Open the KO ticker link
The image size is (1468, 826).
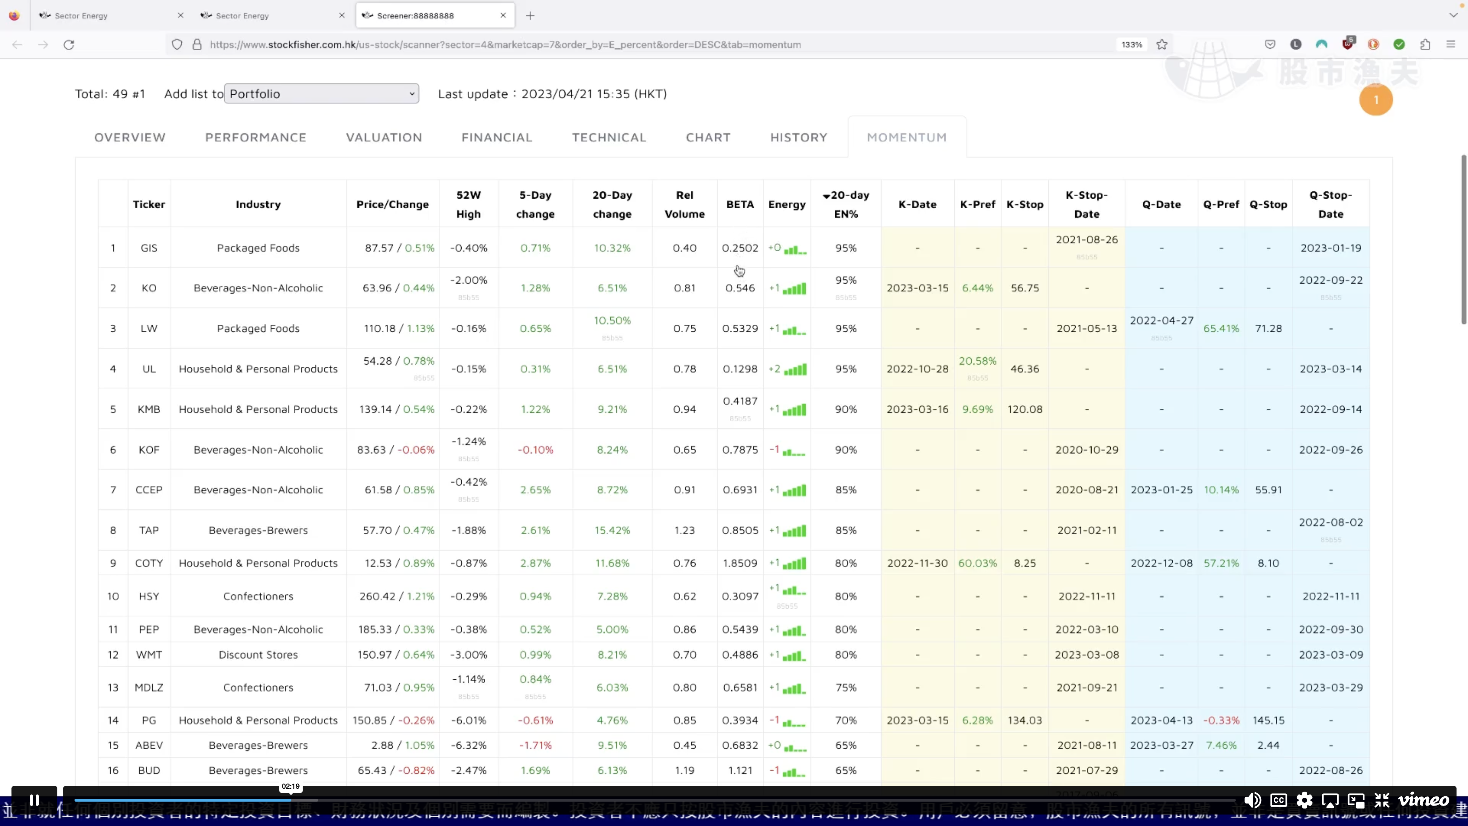point(149,288)
